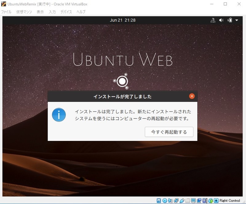
Task: Minimize the VirtualBox window
Action: (212, 4)
